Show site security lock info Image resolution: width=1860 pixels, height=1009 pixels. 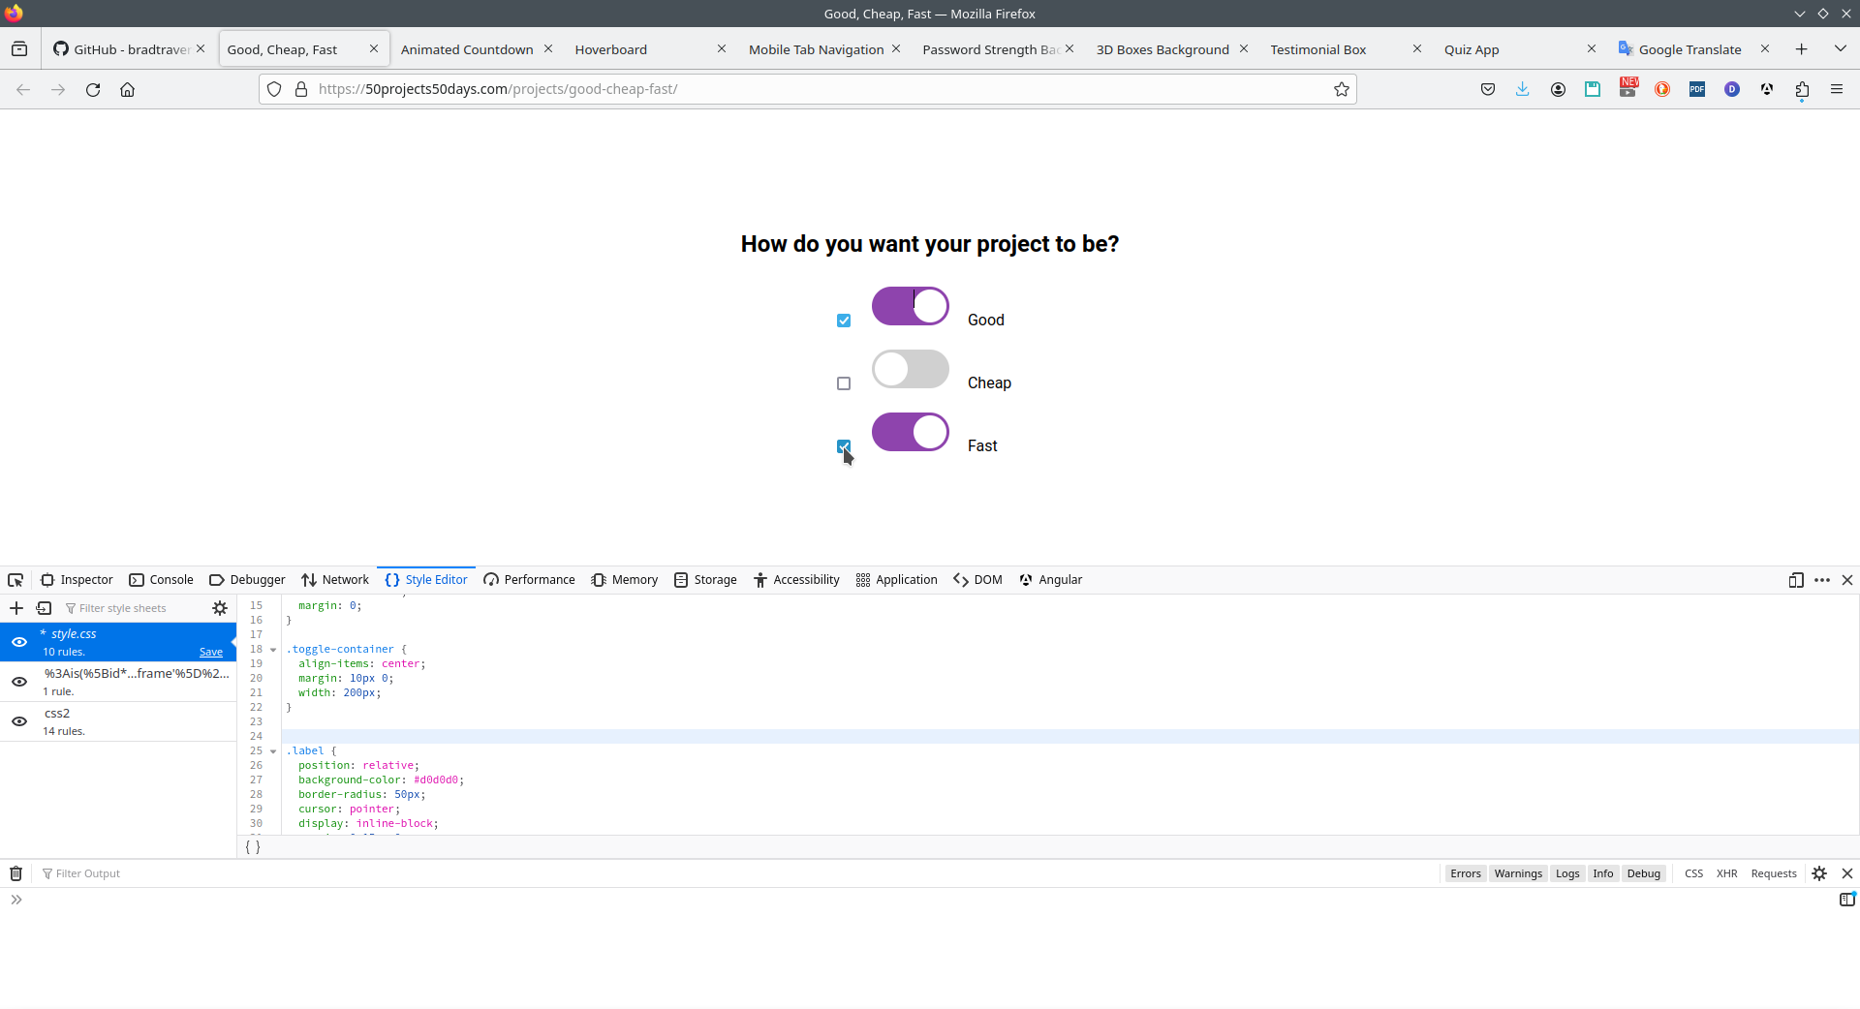[x=301, y=89]
